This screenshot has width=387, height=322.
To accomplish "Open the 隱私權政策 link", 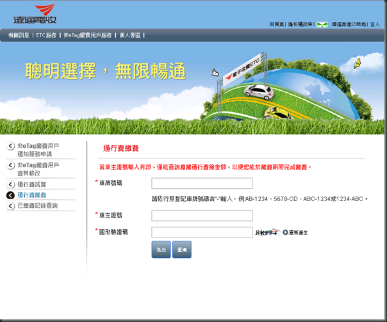I will point(300,24).
